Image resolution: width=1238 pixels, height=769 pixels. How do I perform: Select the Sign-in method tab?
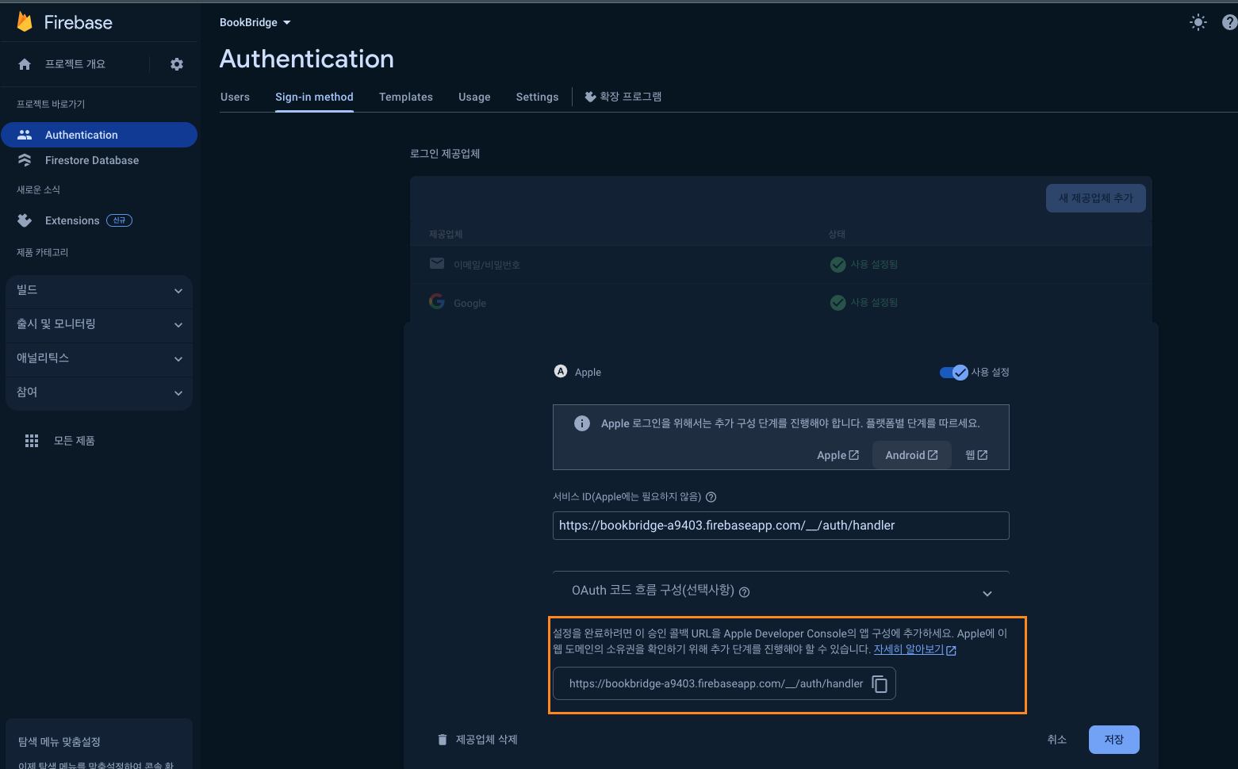click(x=314, y=97)
